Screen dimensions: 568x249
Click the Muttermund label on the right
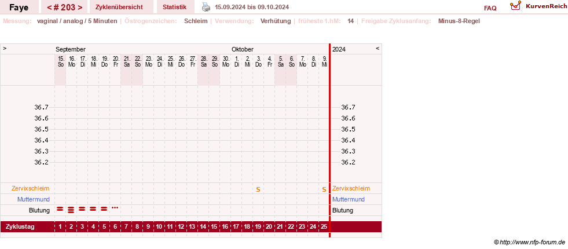[349, 199]
